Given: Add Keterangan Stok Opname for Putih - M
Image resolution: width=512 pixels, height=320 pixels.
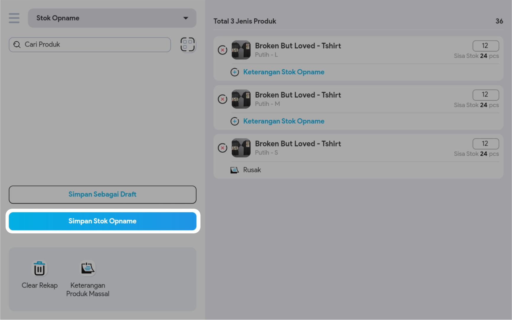Looking at the screenshot, I should [x=283, y=121].
